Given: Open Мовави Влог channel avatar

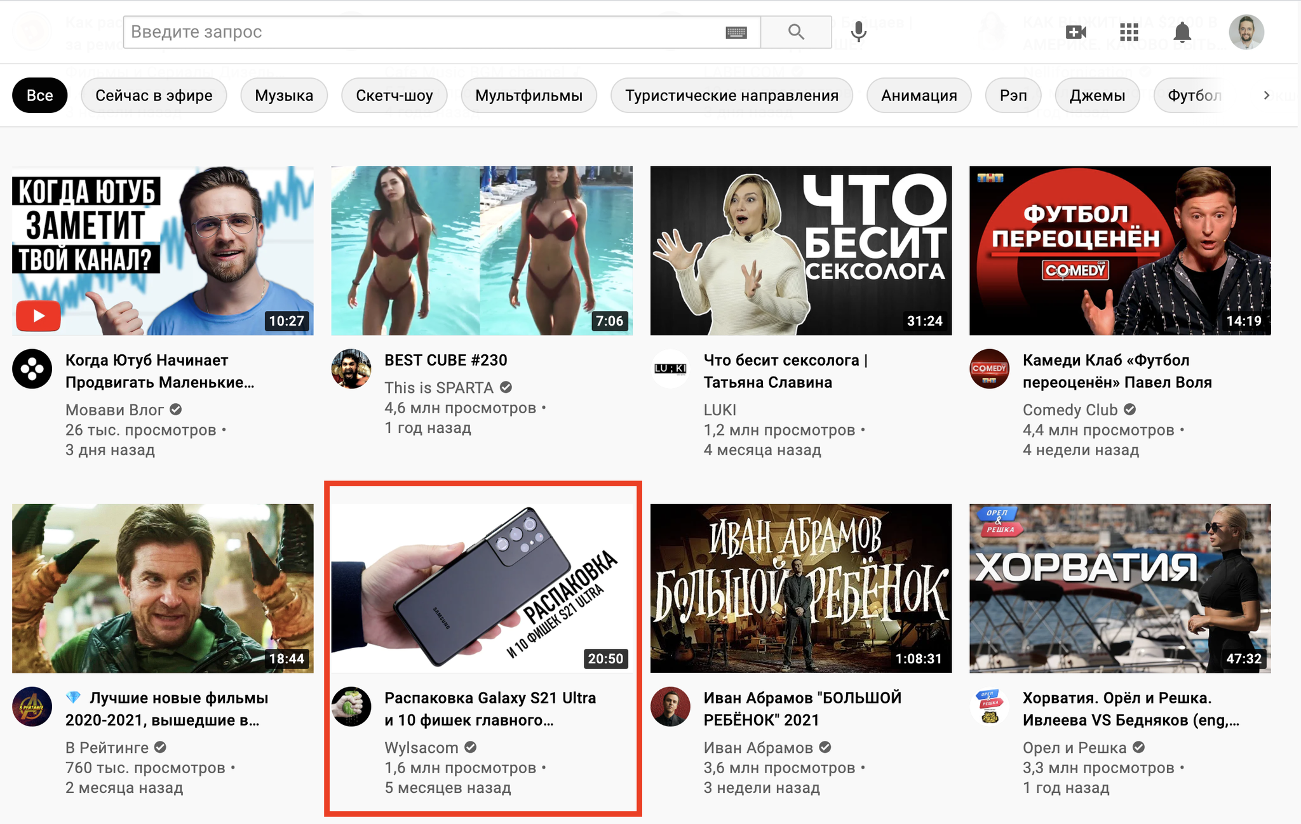Looking at the screenshot, I should [32, 368].
